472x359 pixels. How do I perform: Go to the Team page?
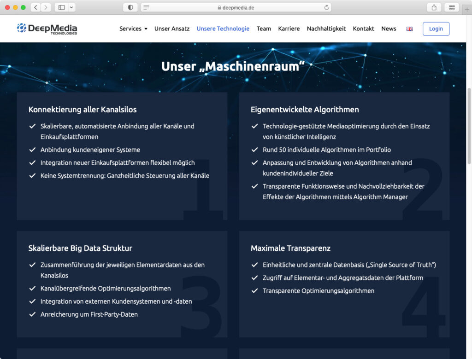click(x=264, y=29)
